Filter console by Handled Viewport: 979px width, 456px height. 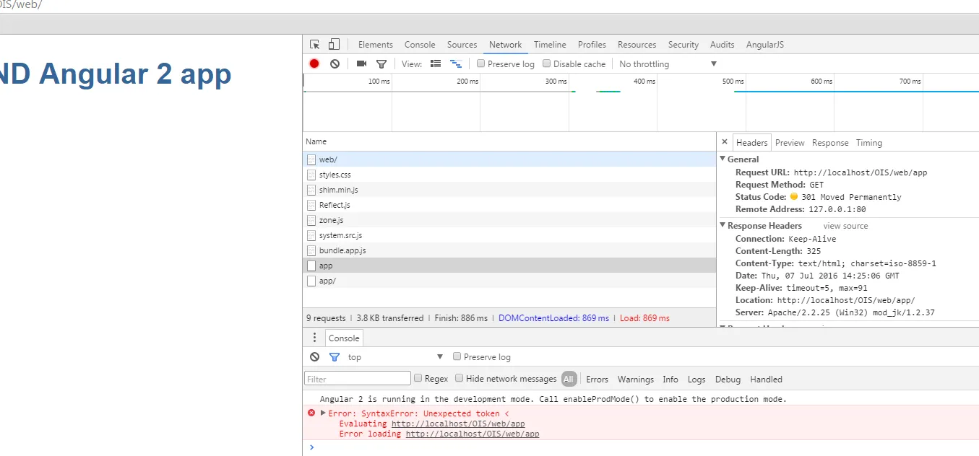[766, 379]
